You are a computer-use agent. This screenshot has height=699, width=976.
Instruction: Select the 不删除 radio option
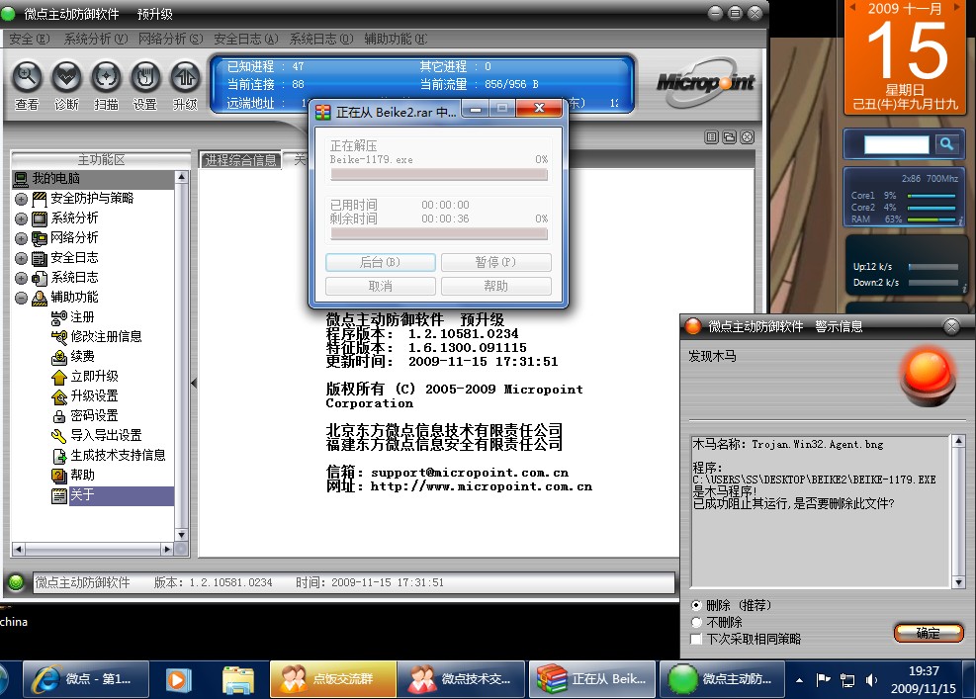click(x=696, y=622)
